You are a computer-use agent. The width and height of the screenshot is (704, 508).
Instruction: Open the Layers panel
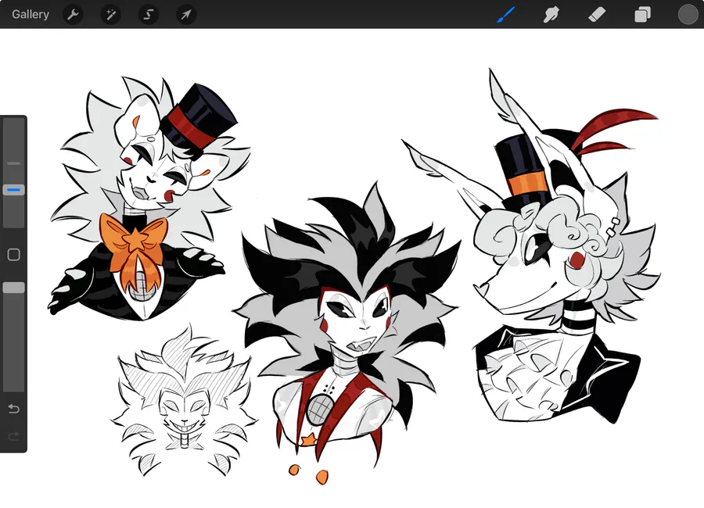click(x=642, y=14)
